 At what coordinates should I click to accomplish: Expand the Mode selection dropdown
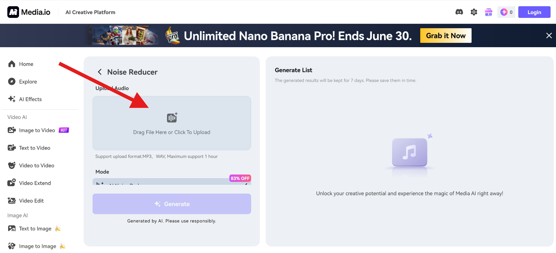[172, 182]
